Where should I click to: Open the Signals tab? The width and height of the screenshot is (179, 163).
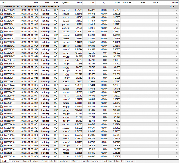[85, 161]
